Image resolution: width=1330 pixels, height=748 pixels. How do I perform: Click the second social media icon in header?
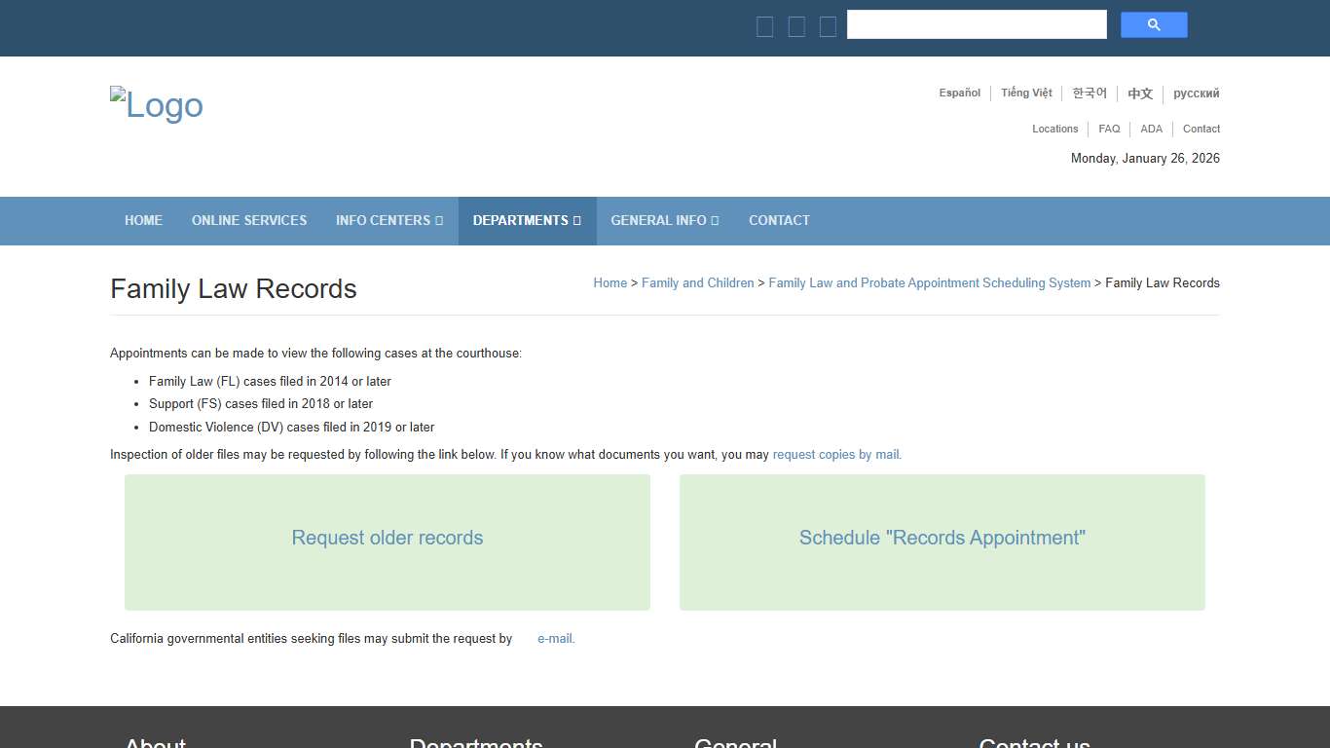796,26
